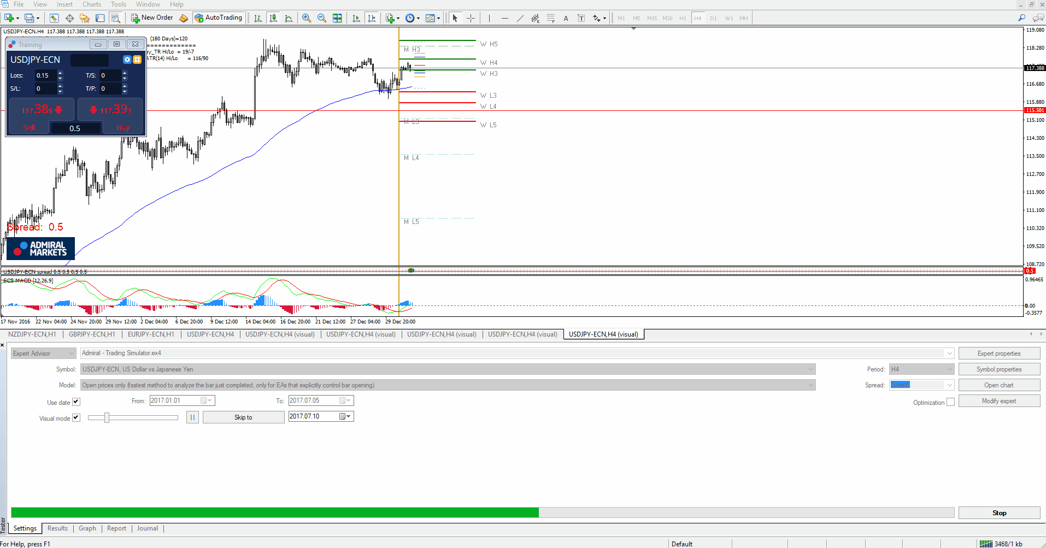Toggle AutoTrading on the toolbar
Viewport: 1046px width, 548px height.
pos(218,18)
